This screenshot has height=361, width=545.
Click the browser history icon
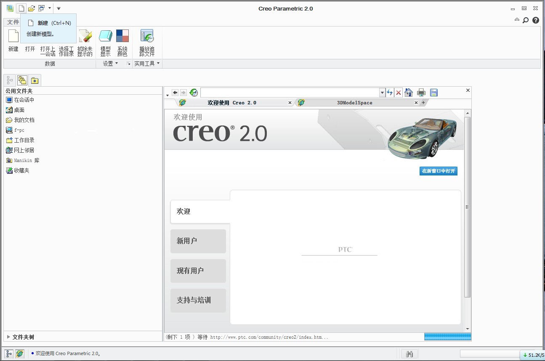pyautogui.click(x=194, y=93)
